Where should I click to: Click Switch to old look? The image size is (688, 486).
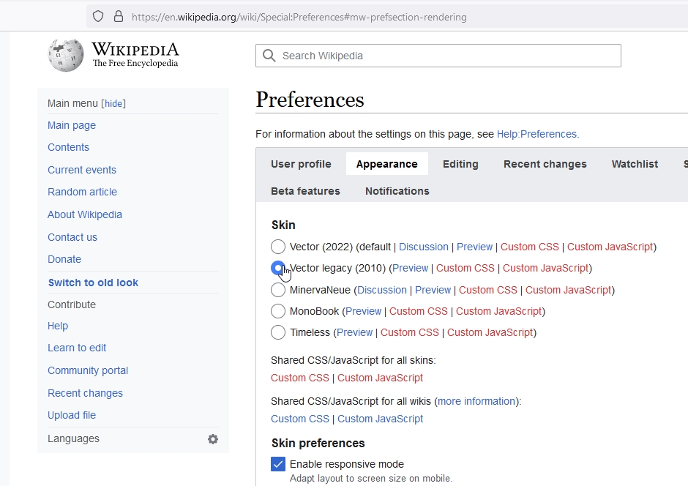[93, 282]
